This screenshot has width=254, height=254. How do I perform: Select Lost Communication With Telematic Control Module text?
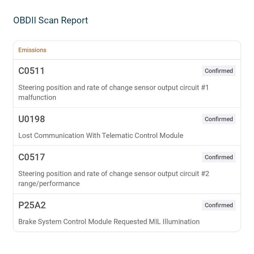(101, 136)
